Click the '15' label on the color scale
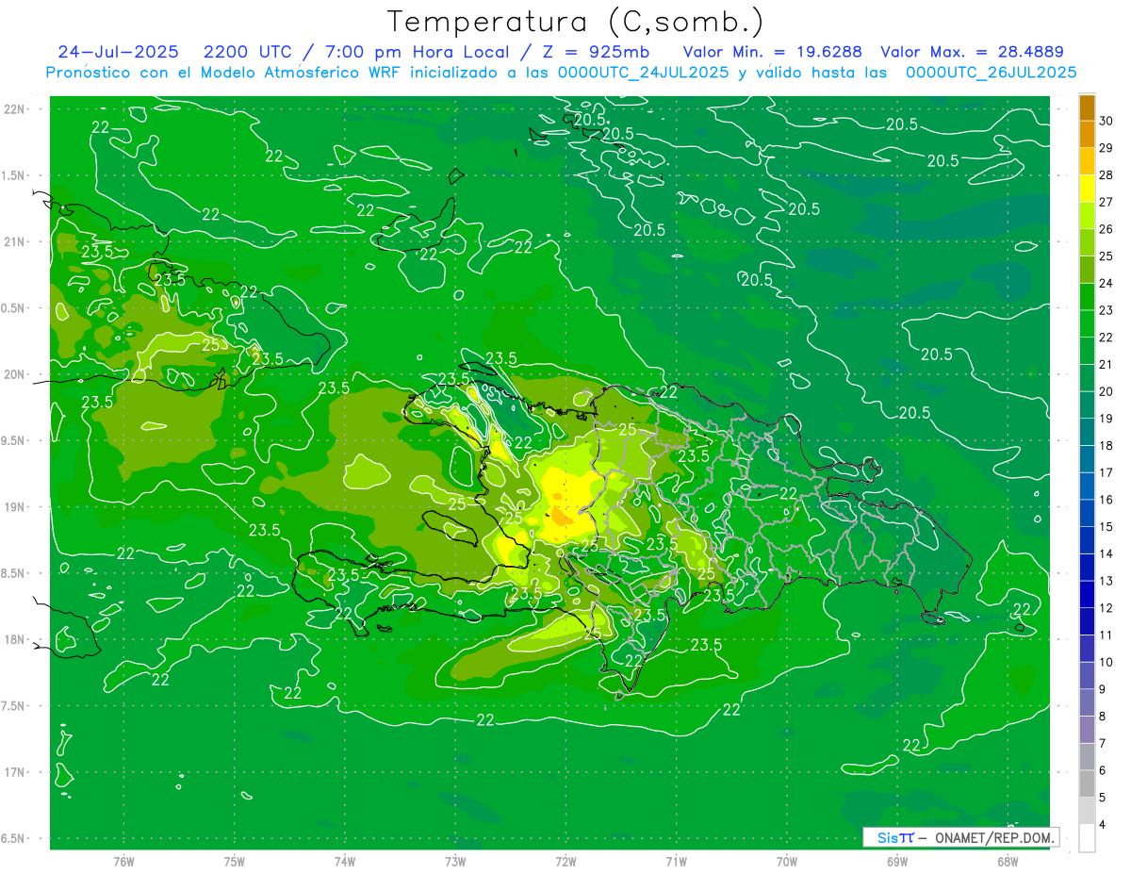This screenshot has width=1131, height=874. tap(1106, 527)
